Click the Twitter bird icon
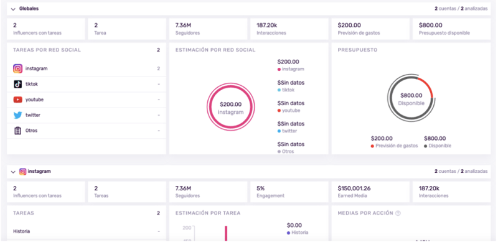 click(18, 115)
